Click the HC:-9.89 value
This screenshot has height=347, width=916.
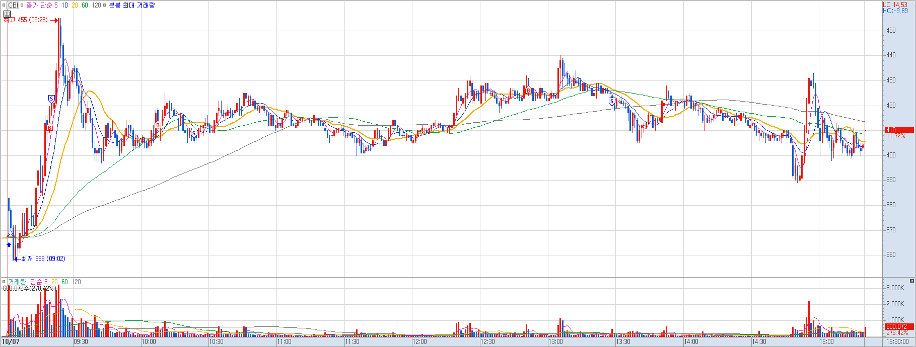tap(895, 11)
